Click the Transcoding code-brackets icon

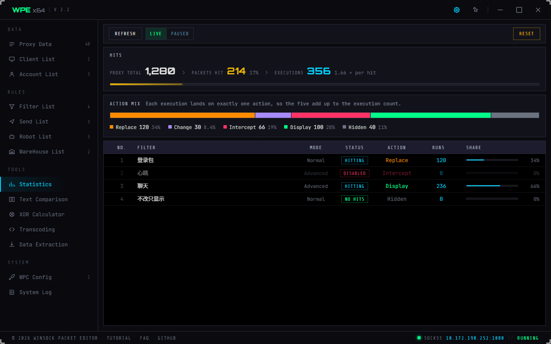click(12, 230)
